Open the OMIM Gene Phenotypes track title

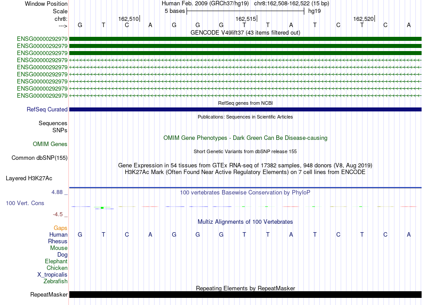click(x=245, y=138)
